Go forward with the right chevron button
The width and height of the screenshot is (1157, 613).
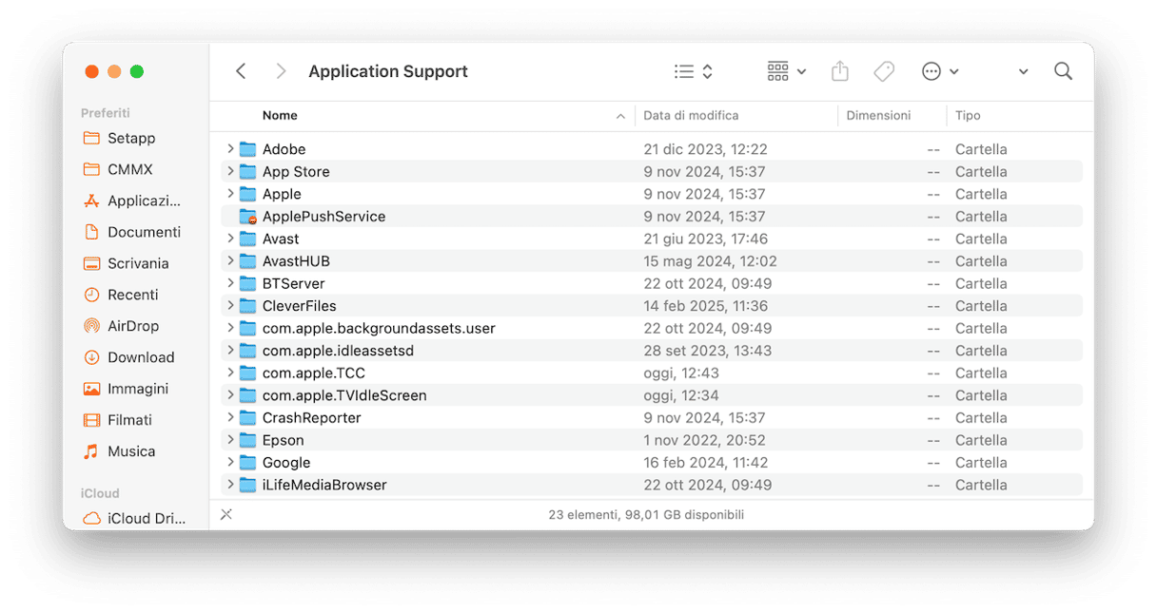pyautogui.click(x=281, y=71)
